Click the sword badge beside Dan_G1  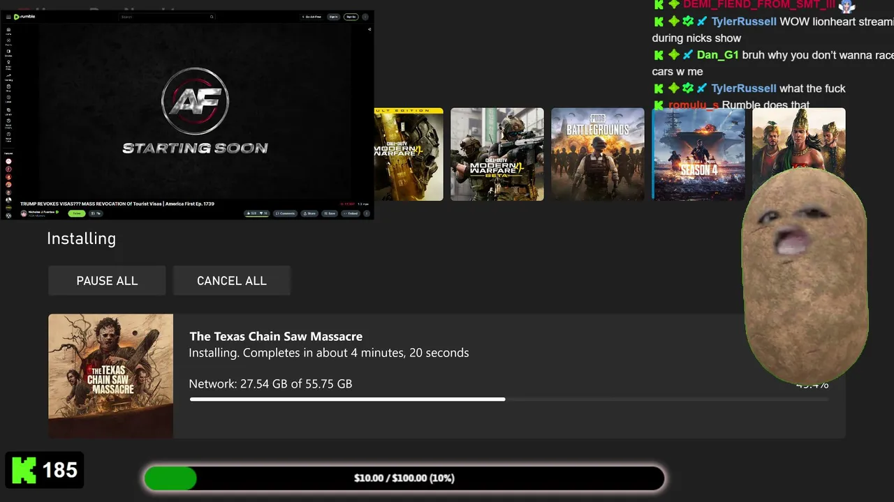click(x=688, y=55)
